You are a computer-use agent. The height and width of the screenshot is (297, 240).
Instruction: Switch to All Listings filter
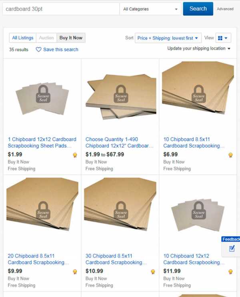coord(23,38)
